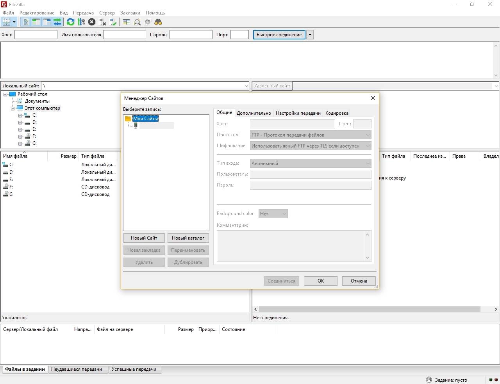The width and height of the screenshot is (500, 384).
Task: Collapse the Рабочий стол tree node
Action: [x=5, y=94]
